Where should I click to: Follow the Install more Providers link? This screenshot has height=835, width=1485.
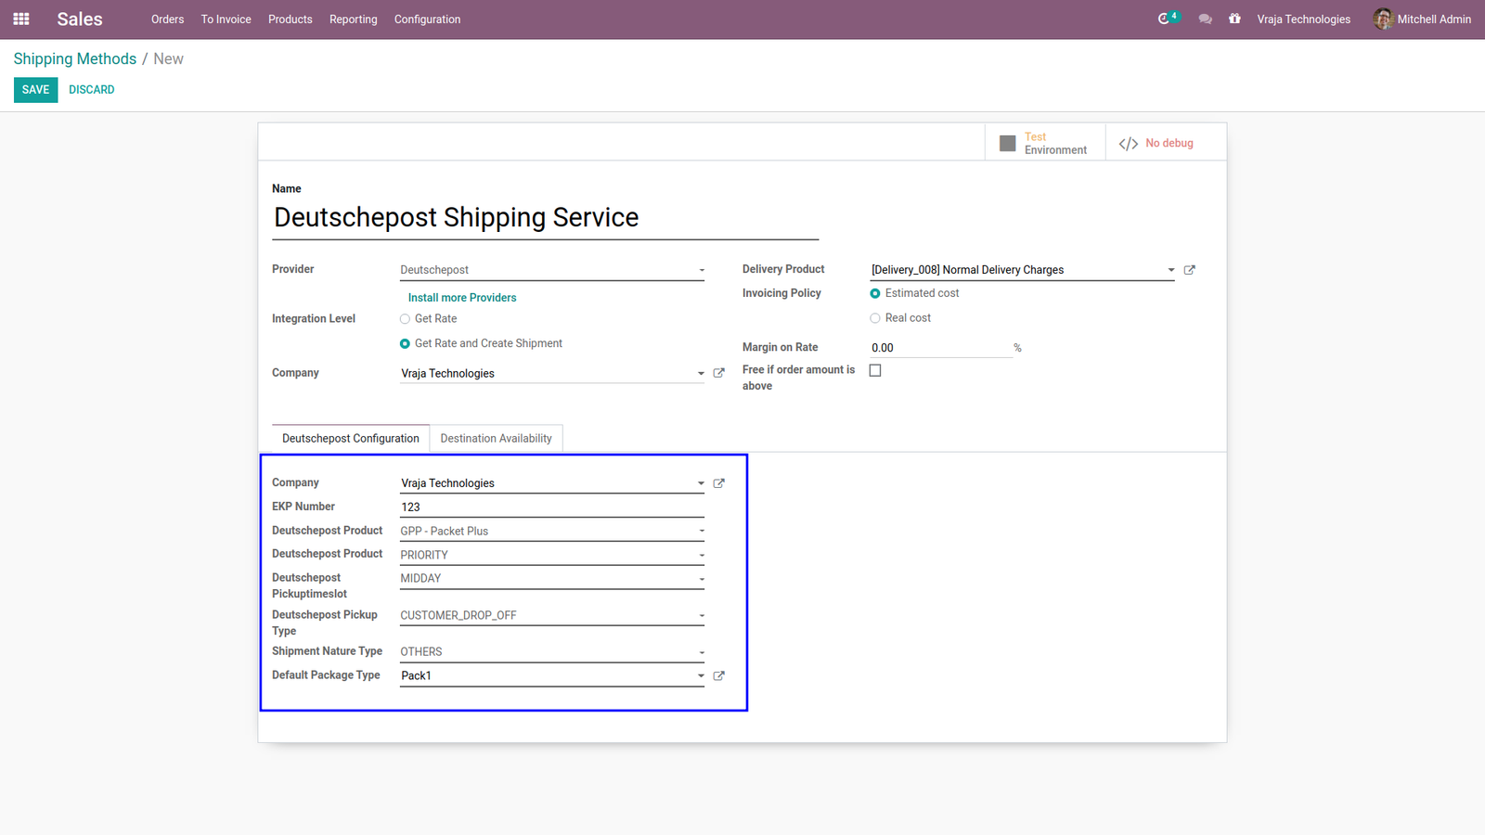pos(462,298)
